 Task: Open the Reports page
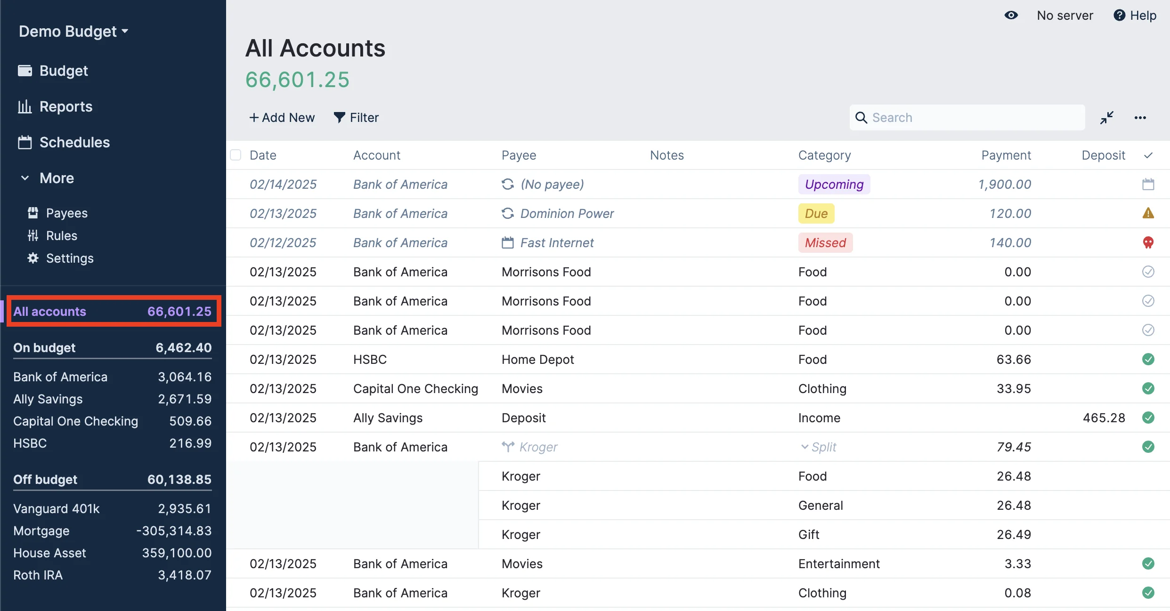coord(65,107)
